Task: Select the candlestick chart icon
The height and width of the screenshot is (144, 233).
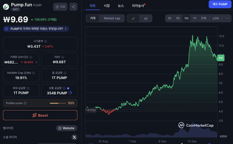Action: (x=146, y=18)
